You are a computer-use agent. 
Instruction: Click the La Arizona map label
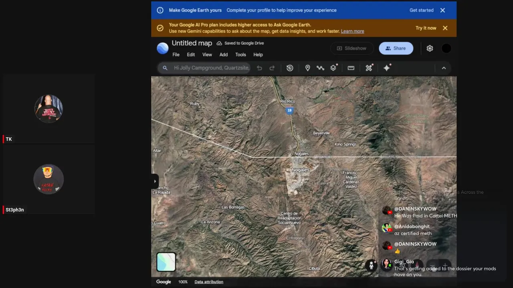click(210, 222)
